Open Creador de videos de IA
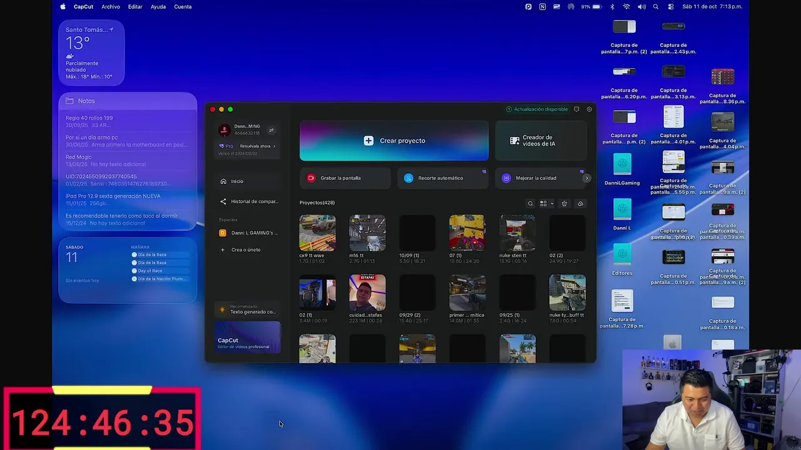Viewport: 801px width, 450px height. point(541,141)
